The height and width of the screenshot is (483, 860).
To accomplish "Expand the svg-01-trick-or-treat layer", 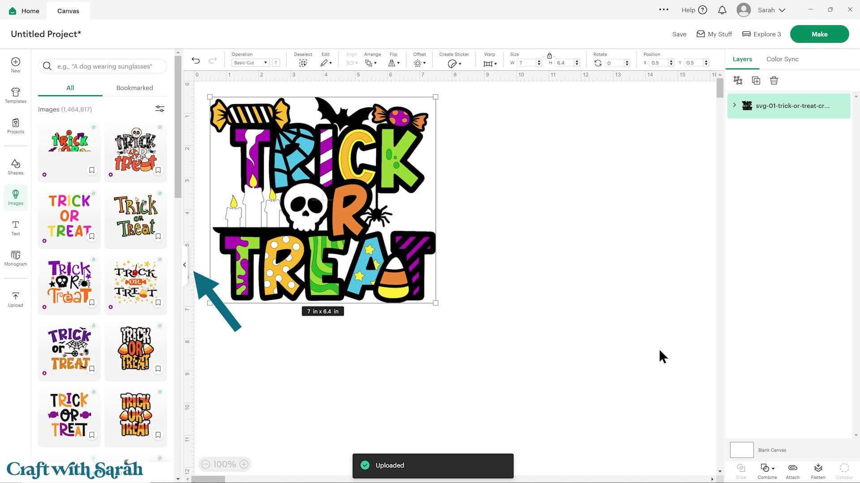I will point(734,106).
